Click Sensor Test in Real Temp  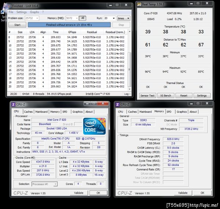point(147,96)
